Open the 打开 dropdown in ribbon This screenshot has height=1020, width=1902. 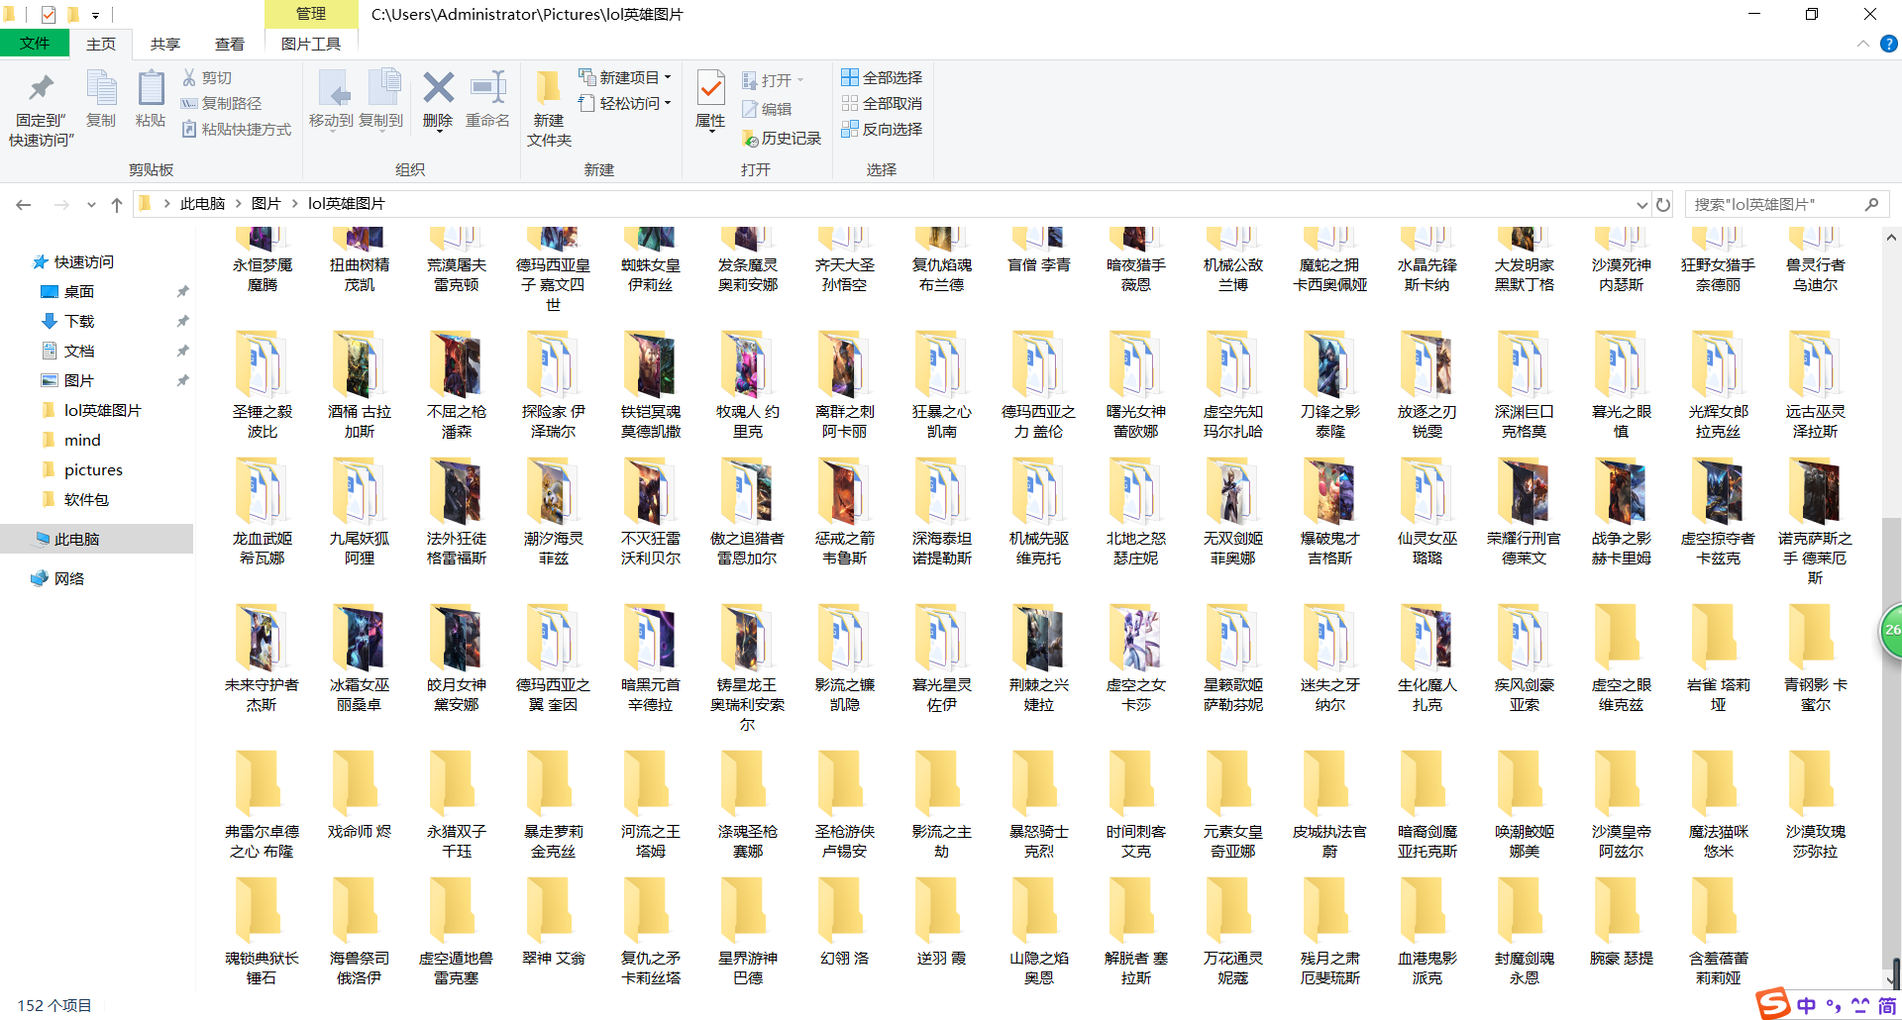coord(774,80)
